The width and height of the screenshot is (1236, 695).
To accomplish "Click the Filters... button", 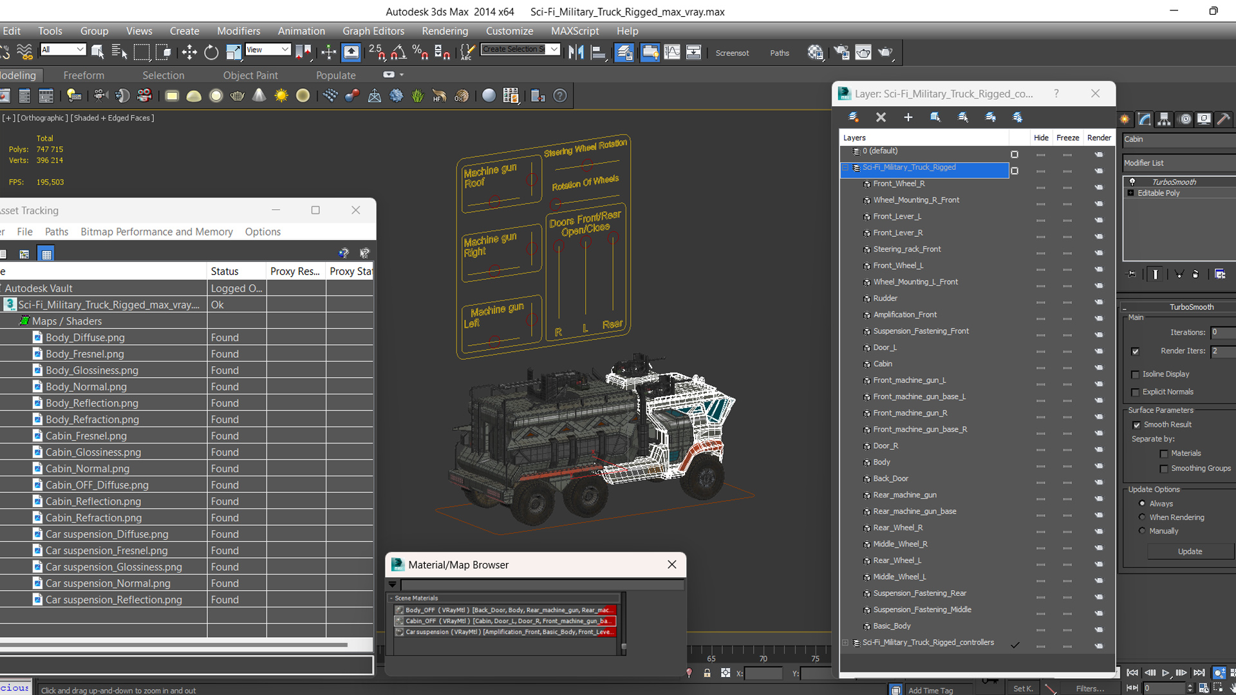I will (1090, 689).
